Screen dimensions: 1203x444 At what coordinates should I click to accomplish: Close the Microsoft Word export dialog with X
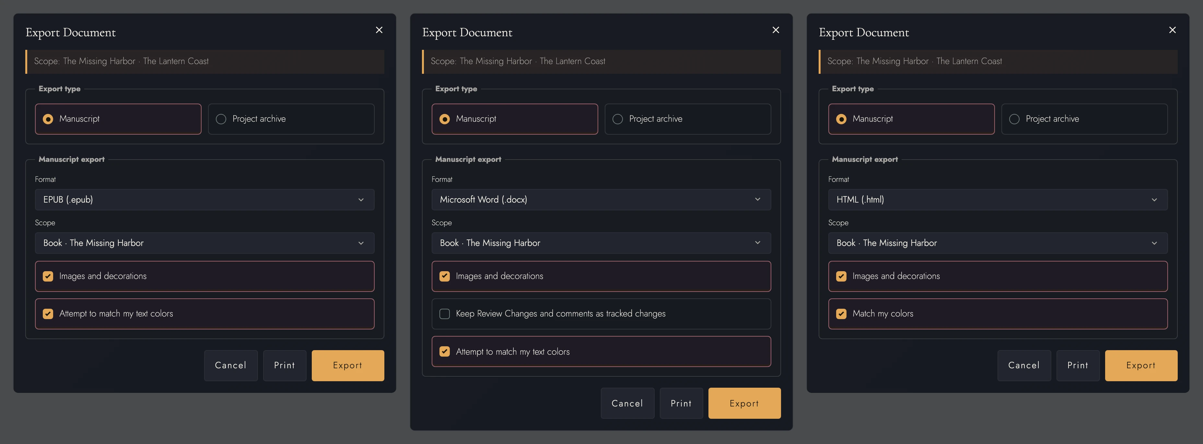pos(776,30)
